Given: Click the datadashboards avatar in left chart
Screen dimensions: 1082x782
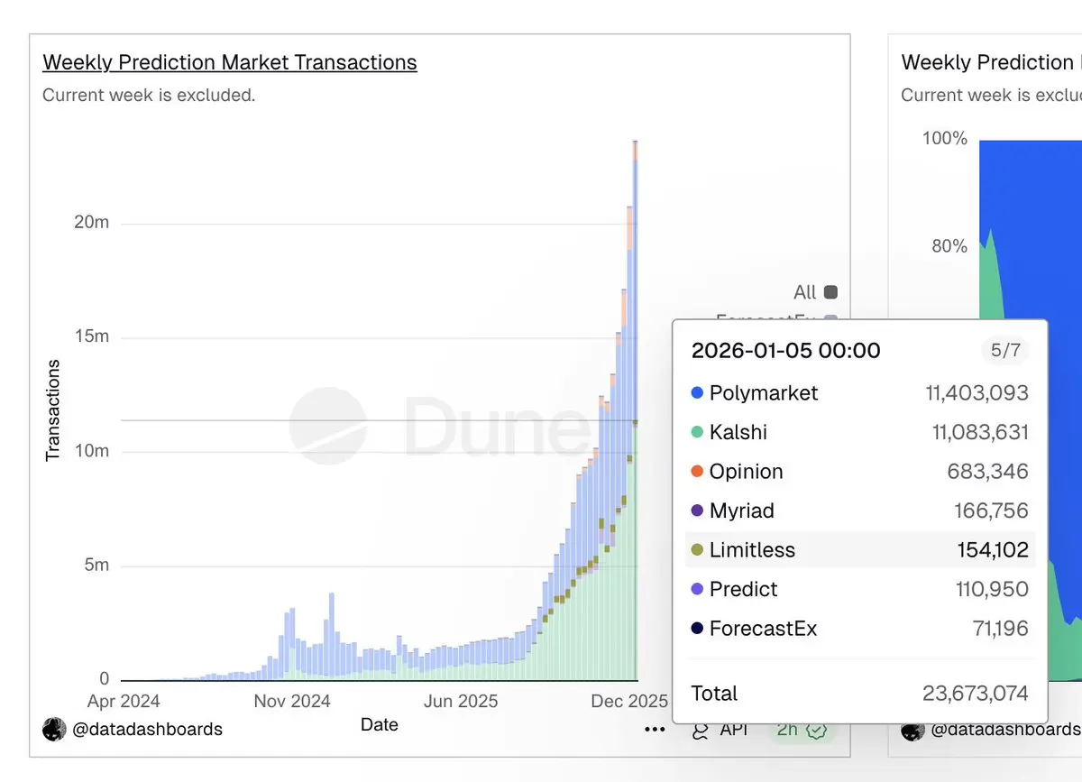Looking at the screenshot, I should tap(54, 729).
